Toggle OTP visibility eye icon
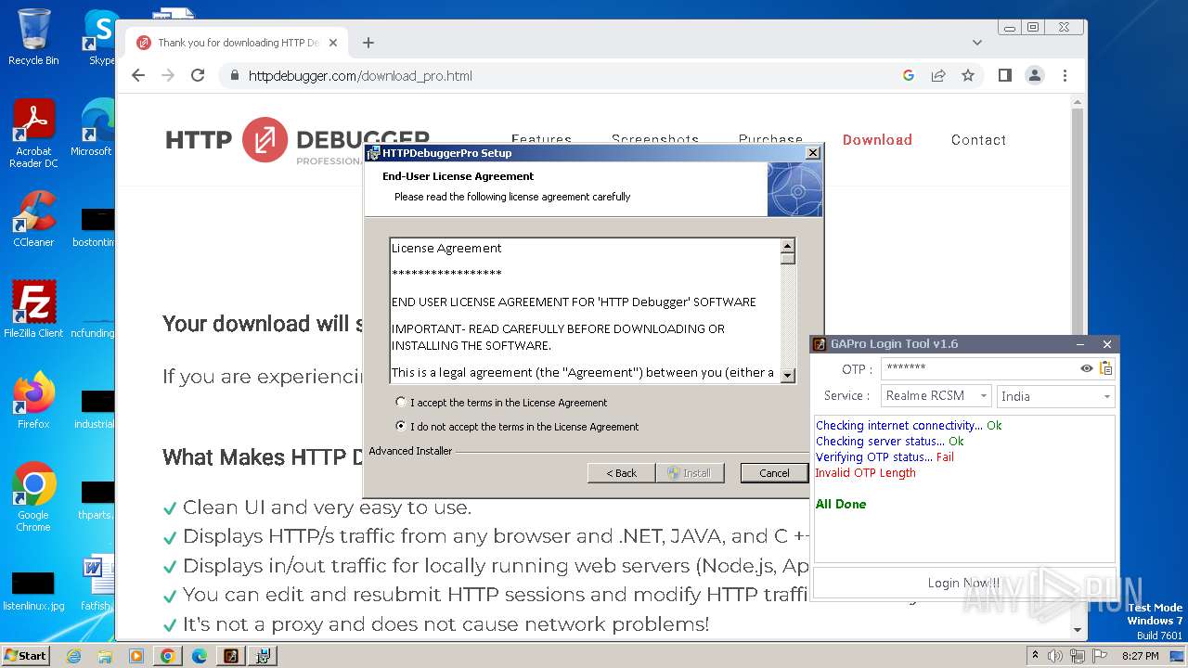1188x668 pixels. (1086, 368)
